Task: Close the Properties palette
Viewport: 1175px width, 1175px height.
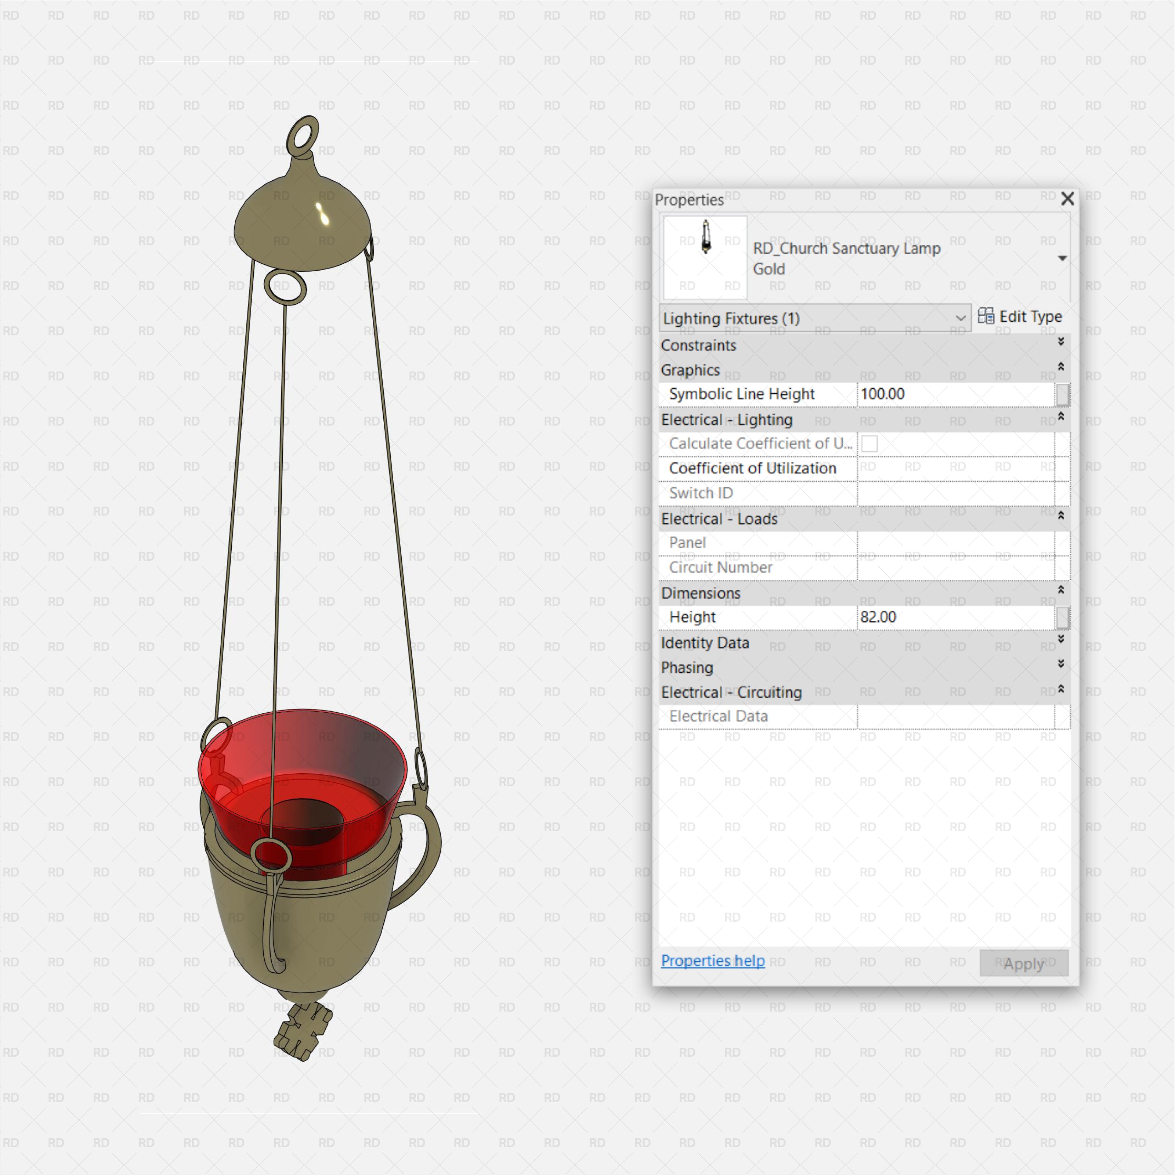Action: coord(1067,199)
